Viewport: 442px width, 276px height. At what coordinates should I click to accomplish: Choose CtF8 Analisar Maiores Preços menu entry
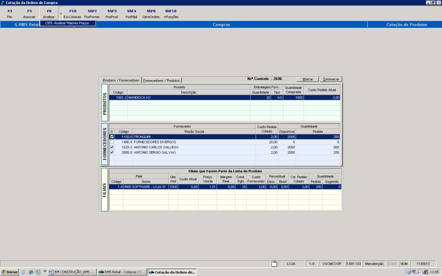tap(67, 23)
